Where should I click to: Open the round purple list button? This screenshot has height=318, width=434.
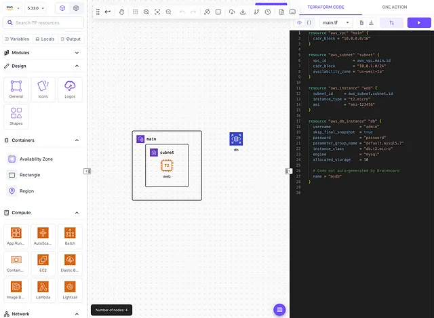point(279,310)
